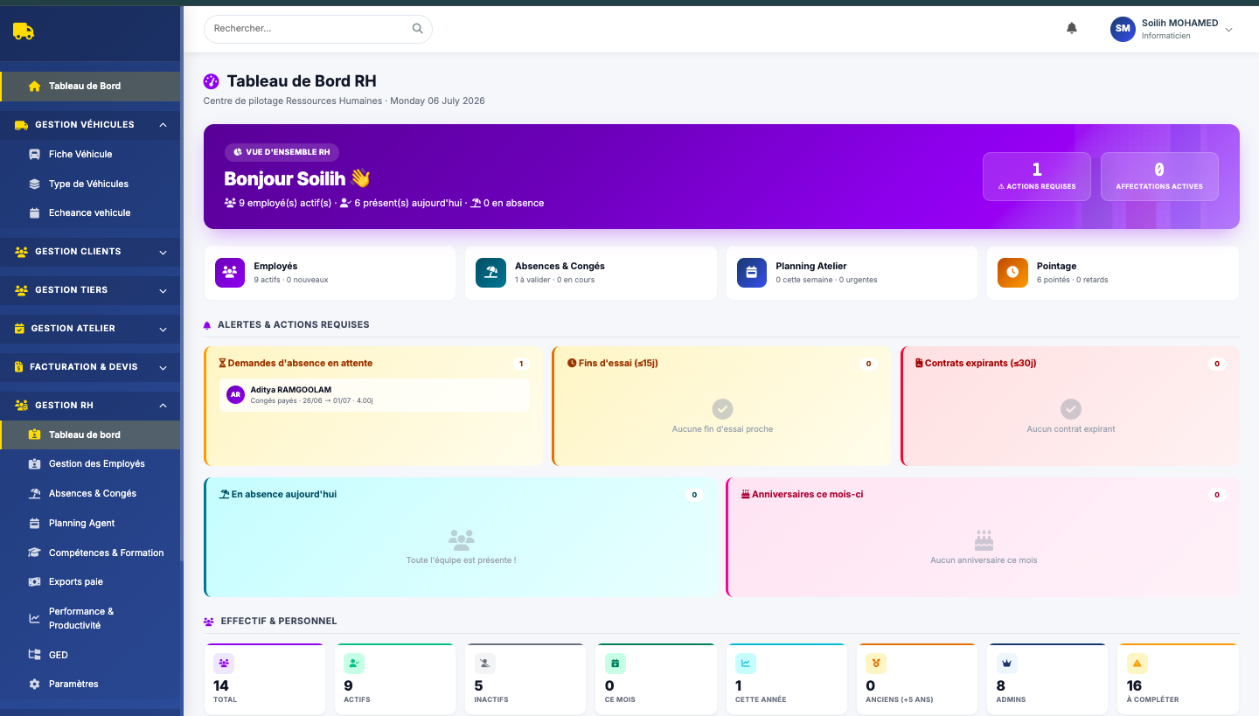This screenshot has width=1259, height=716.
Task: Click the Actions Requises counter button
Action: click(1037, 177)
